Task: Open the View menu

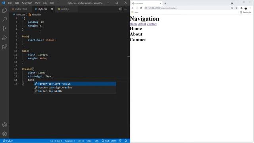Action: pos(38,3)
